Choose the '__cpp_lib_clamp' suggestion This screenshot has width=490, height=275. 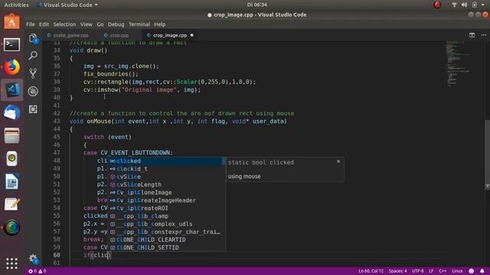(166, 216)
